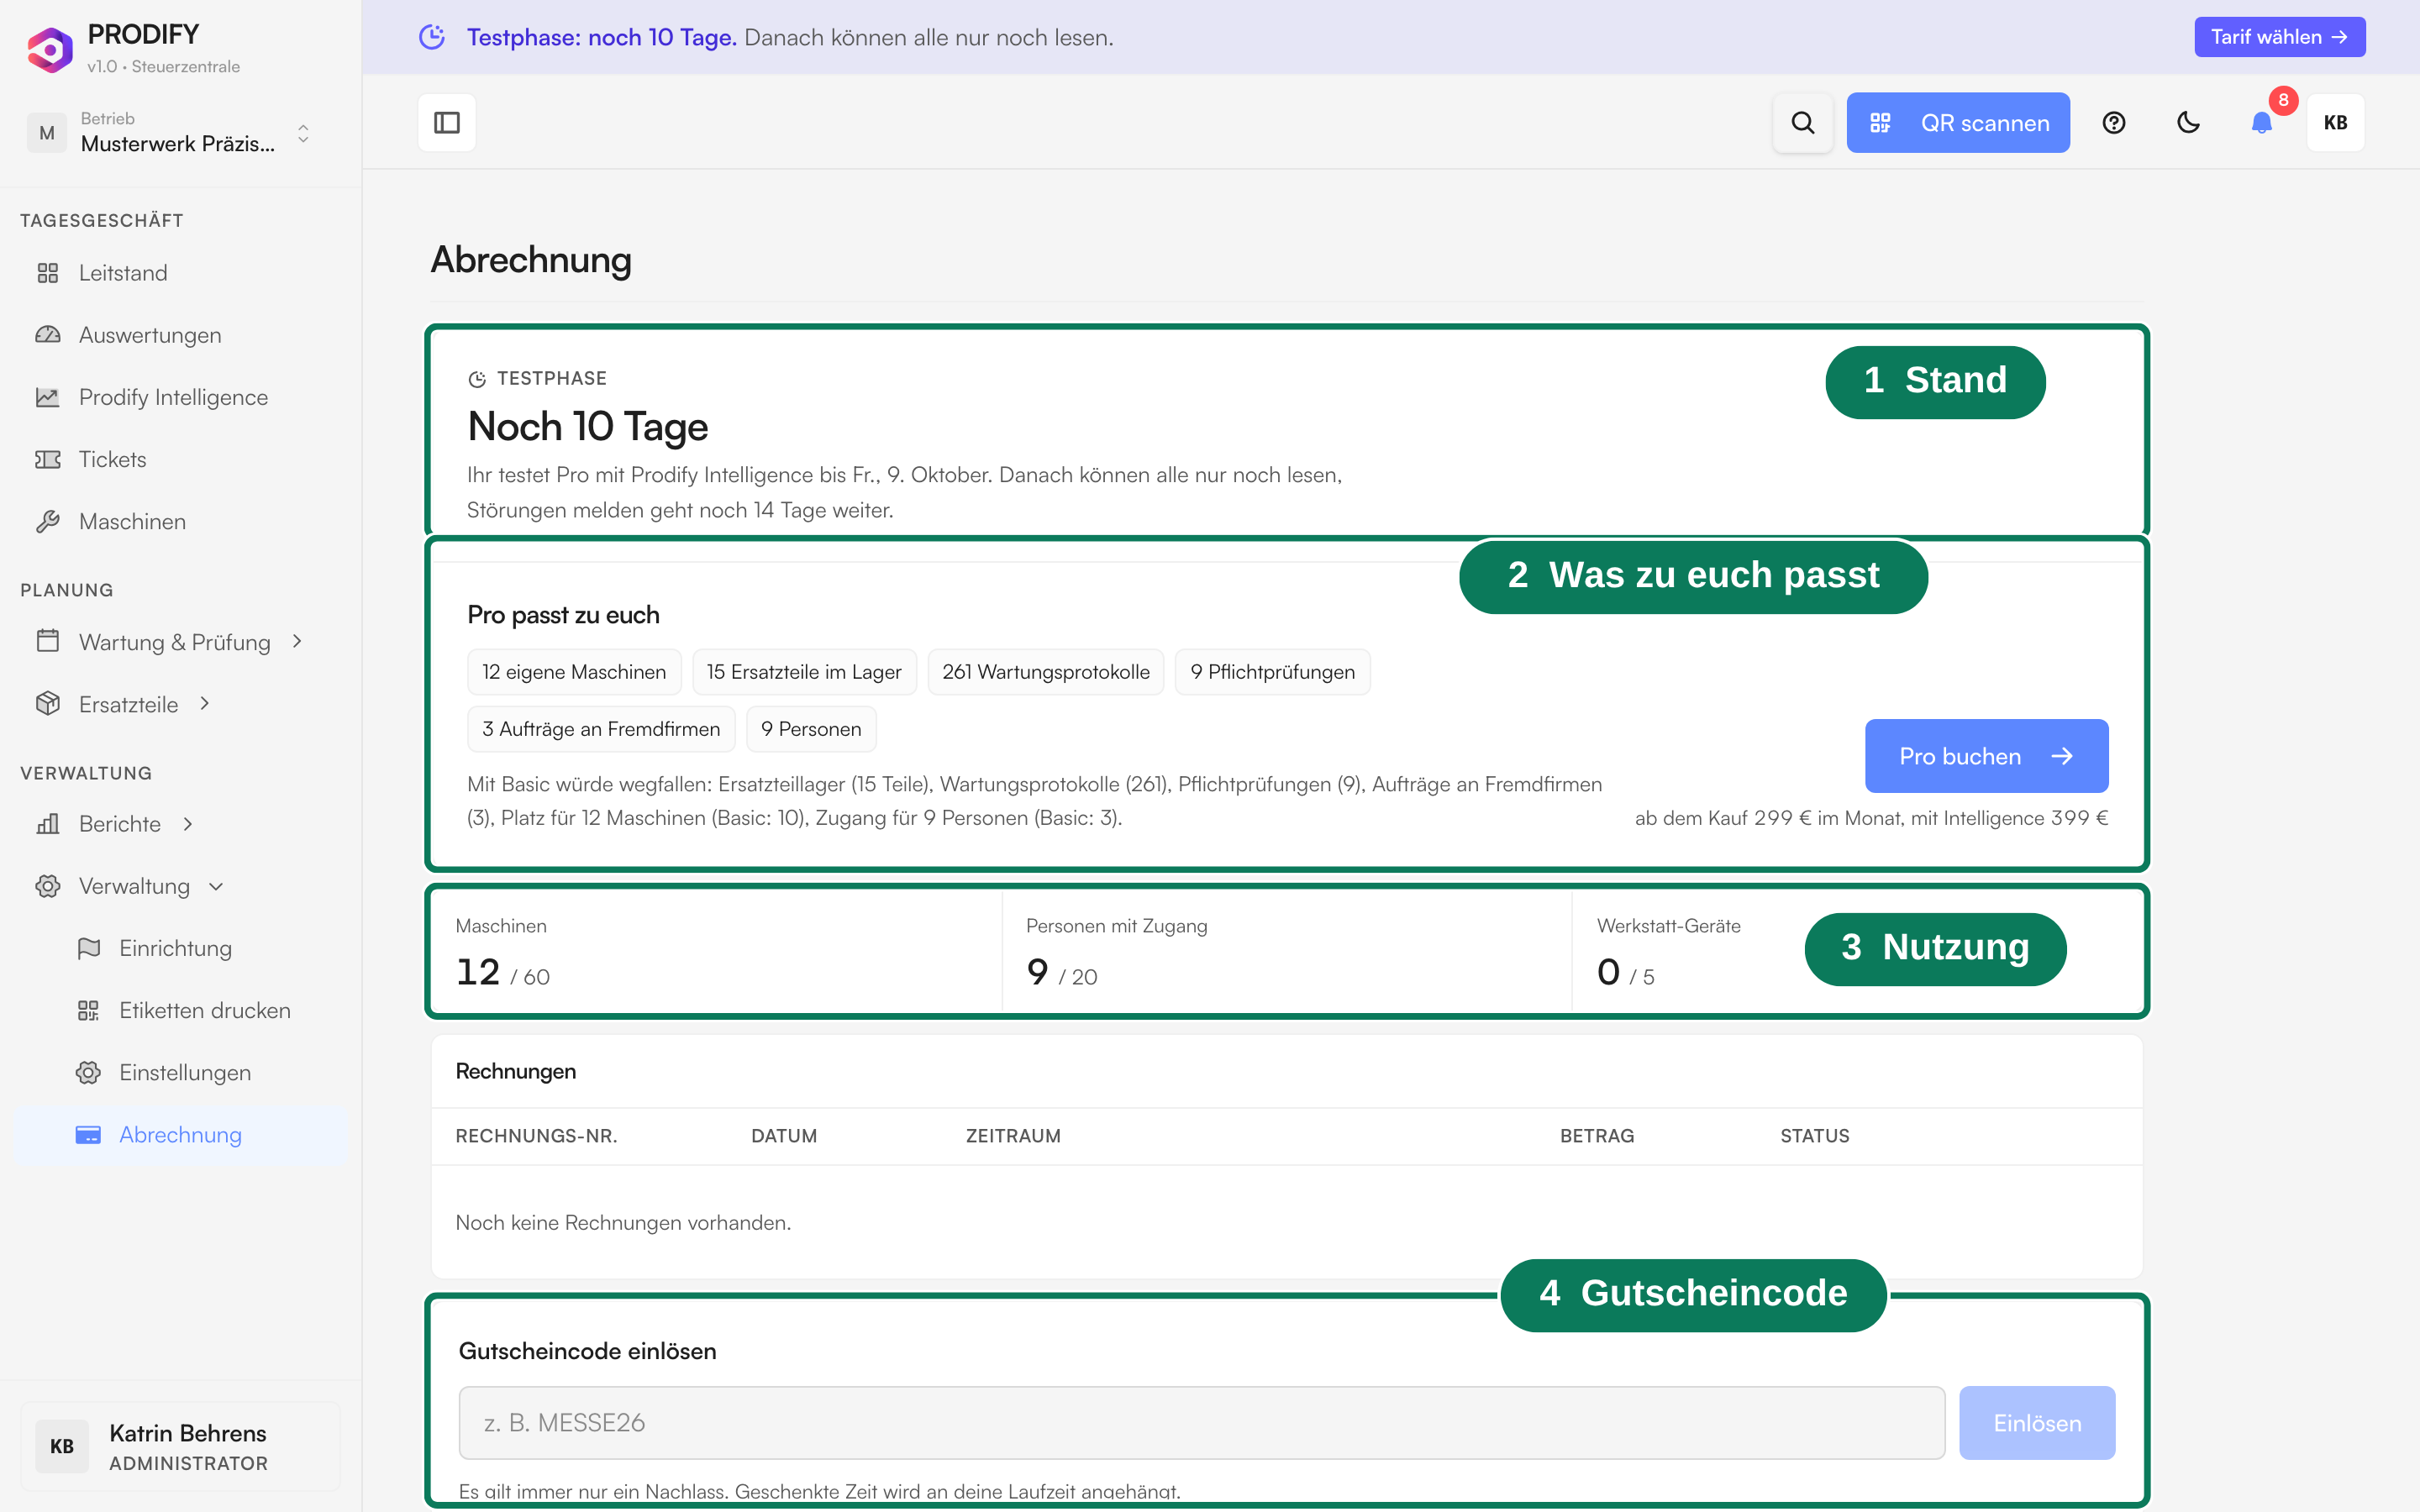Click the Tarif wählen button
Viewport: 2420px width, 1512px height.
(2279, 37)
